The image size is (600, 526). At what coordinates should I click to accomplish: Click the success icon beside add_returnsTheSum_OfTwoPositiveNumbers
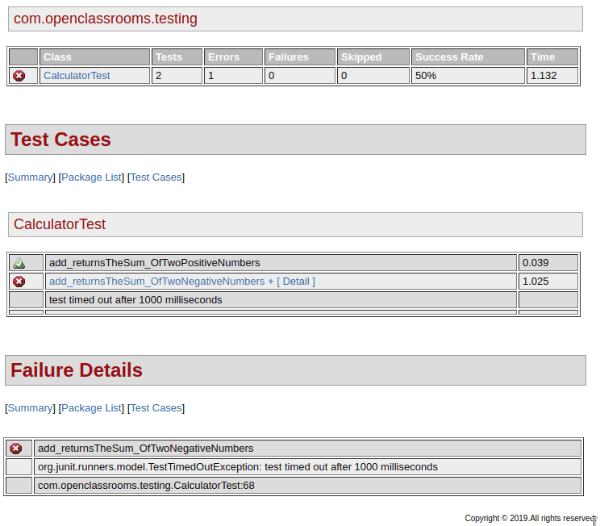[19, 263]
